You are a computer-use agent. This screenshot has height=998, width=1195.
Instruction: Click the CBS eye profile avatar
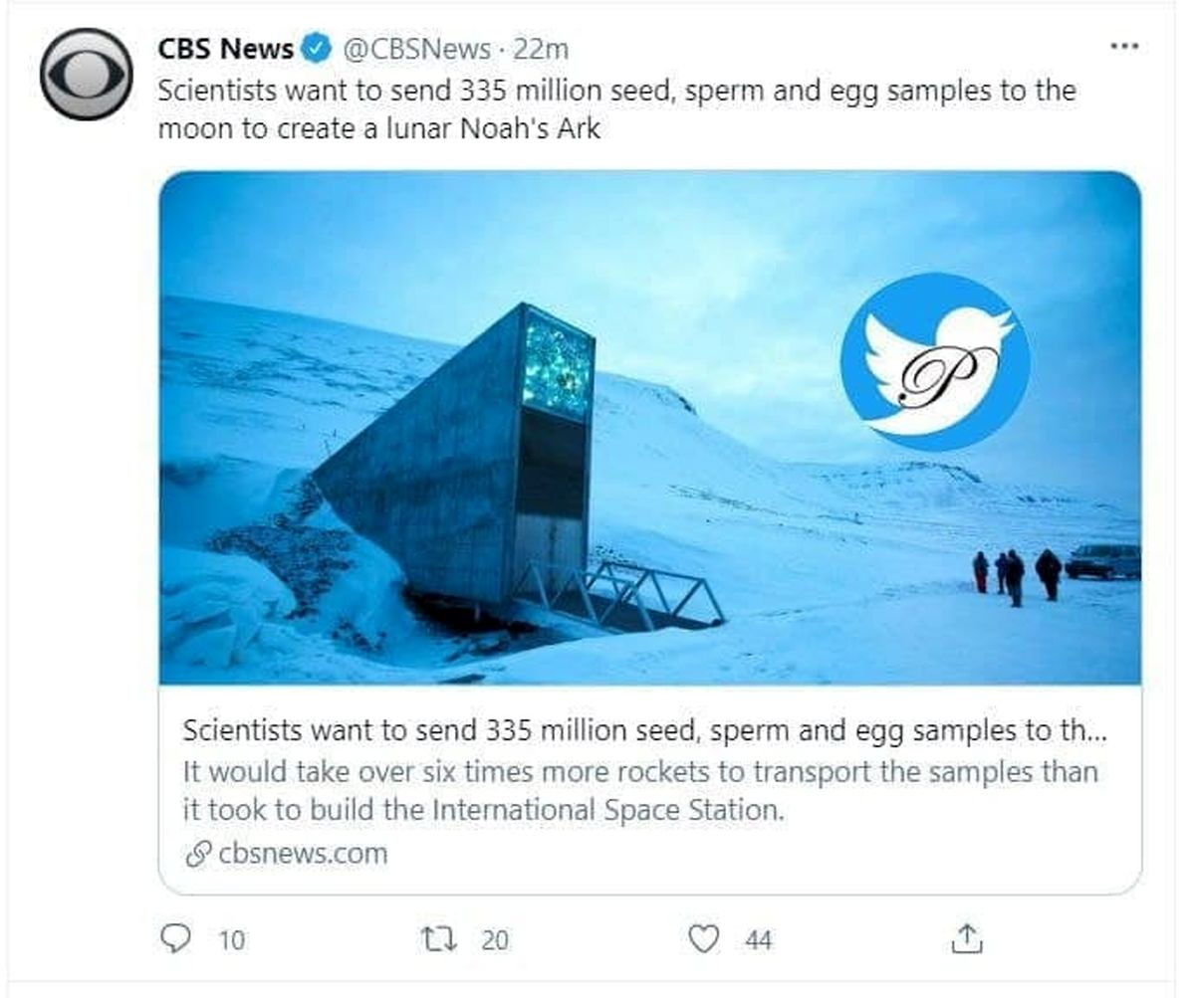pos(86,75)
